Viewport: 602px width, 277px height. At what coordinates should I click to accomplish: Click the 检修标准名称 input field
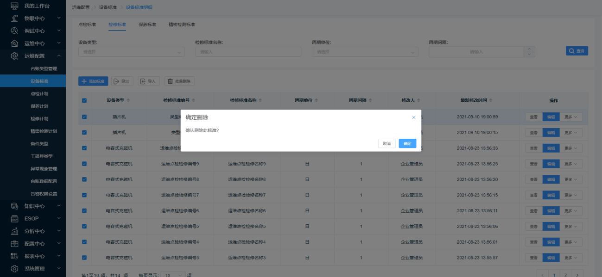click(248, 52)
